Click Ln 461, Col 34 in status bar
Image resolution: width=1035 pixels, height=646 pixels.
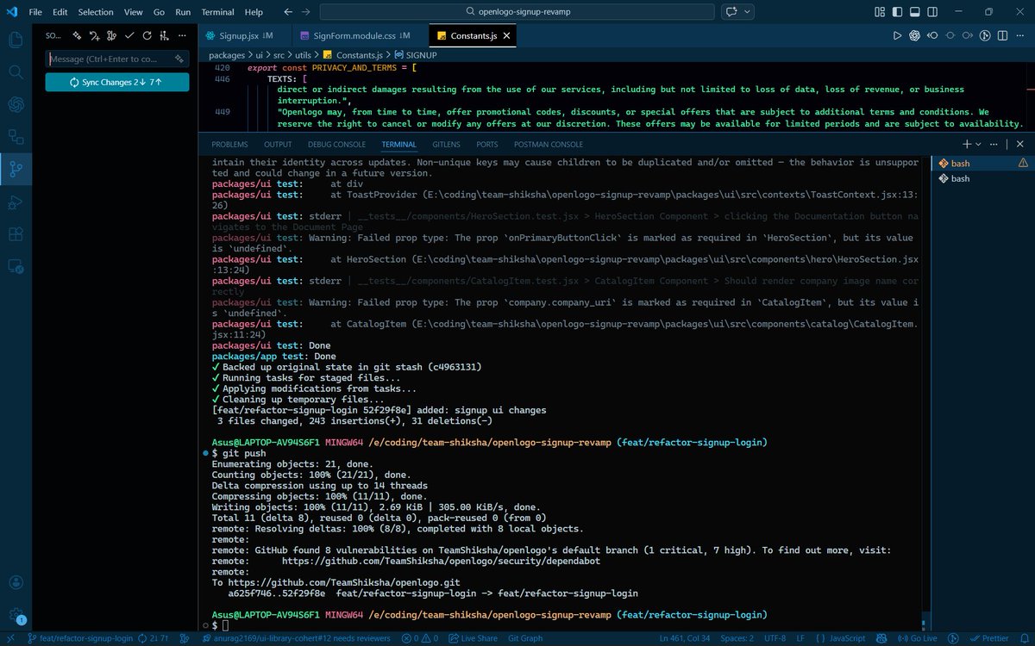686,638
